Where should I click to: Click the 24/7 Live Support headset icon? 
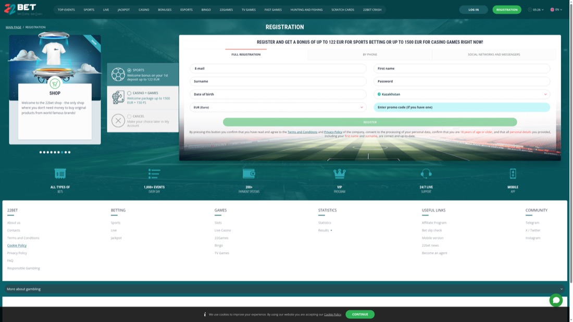click(x=426, y=174)
